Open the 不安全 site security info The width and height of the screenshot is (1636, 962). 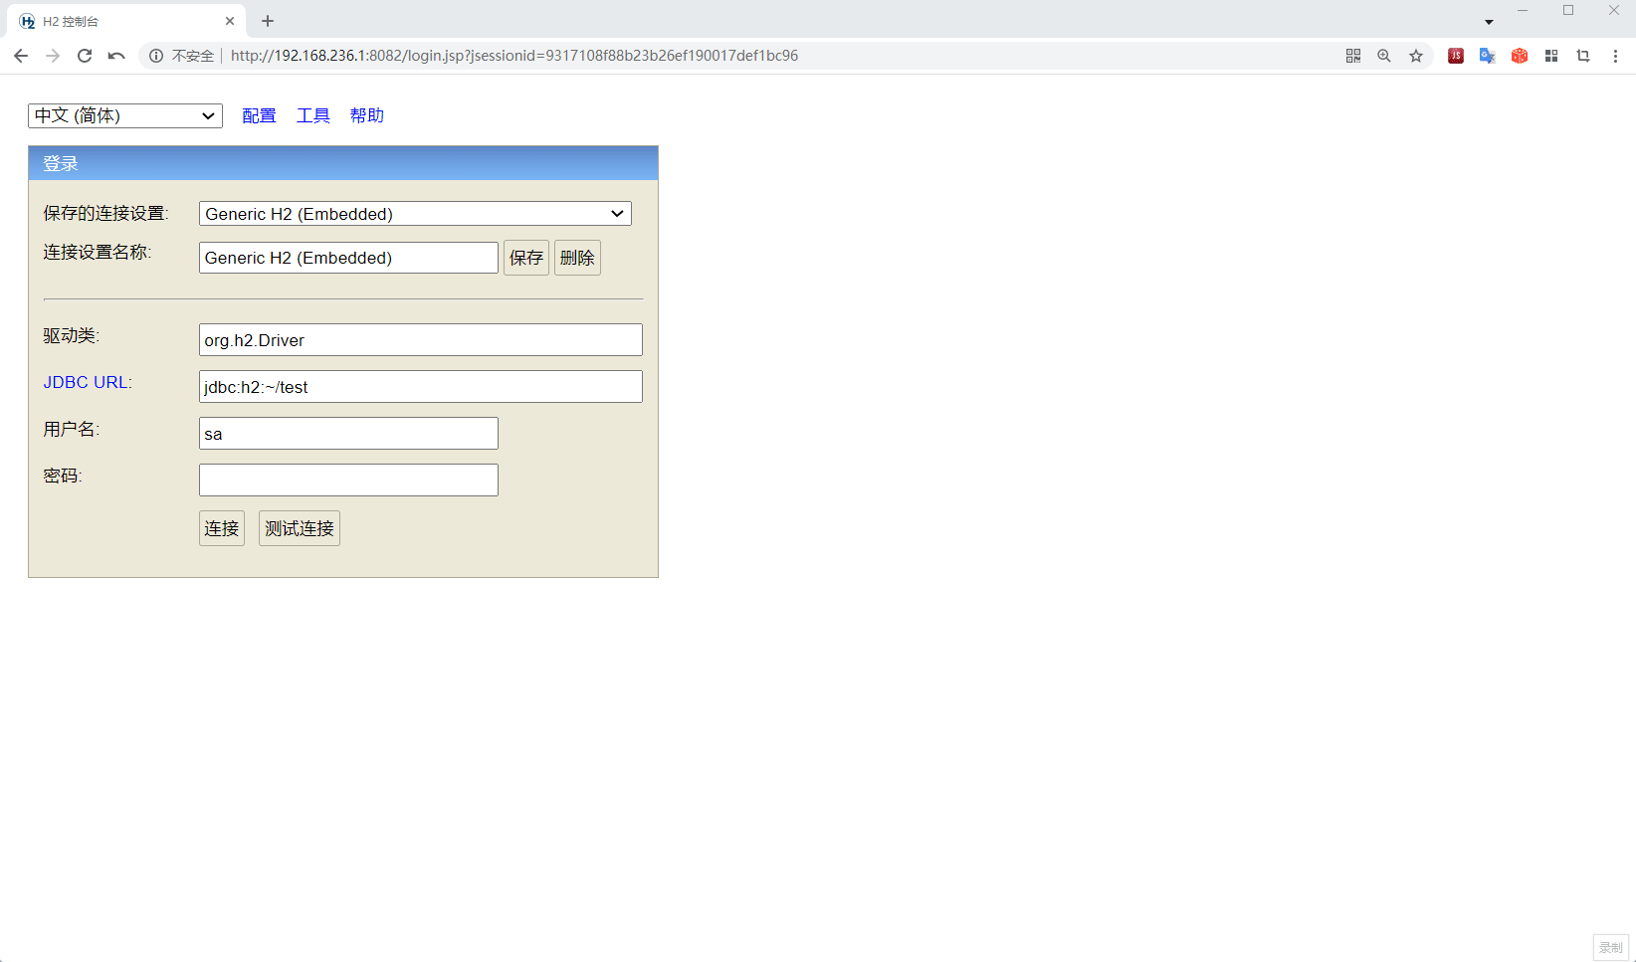(x=181, y=56)
